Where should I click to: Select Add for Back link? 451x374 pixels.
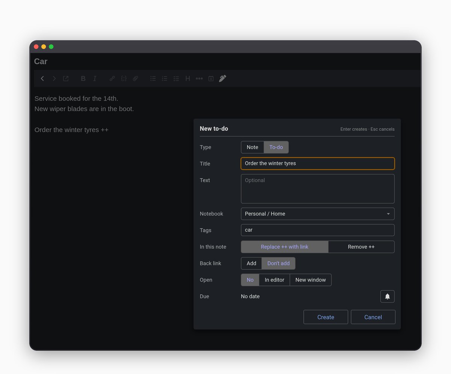[x=251, y=263]
